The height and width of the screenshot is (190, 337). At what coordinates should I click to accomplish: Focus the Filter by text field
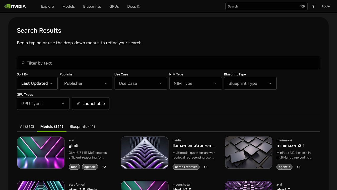pos(168,63)
